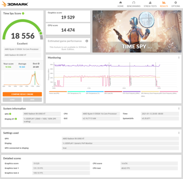The width and height of the screenshot is (183, 179).
Task: Click the info icon next to Best score
Action: (x=38, y=64)
